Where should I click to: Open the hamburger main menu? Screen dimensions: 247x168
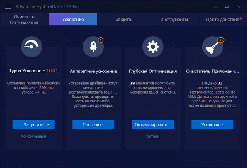8,7
